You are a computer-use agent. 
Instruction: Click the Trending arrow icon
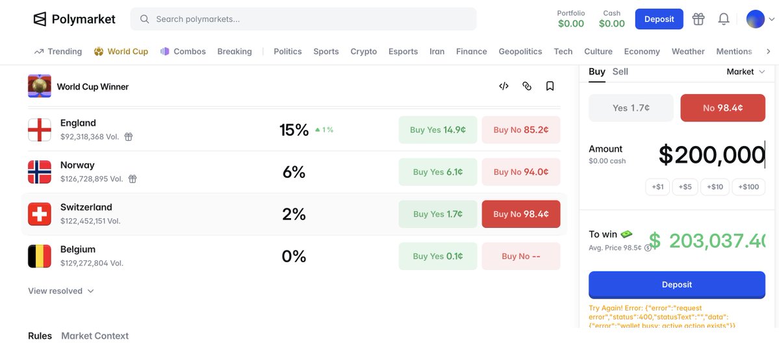(x=39, y=51)
